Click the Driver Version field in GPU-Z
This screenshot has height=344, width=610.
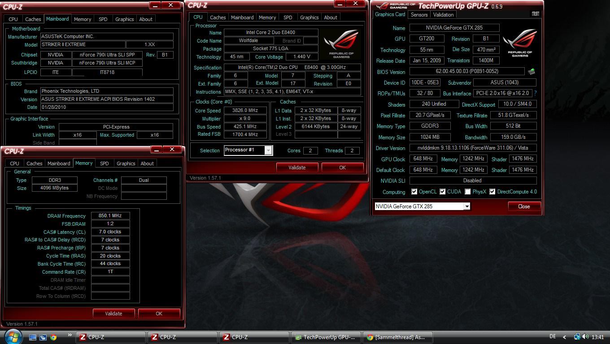[473, 148]
